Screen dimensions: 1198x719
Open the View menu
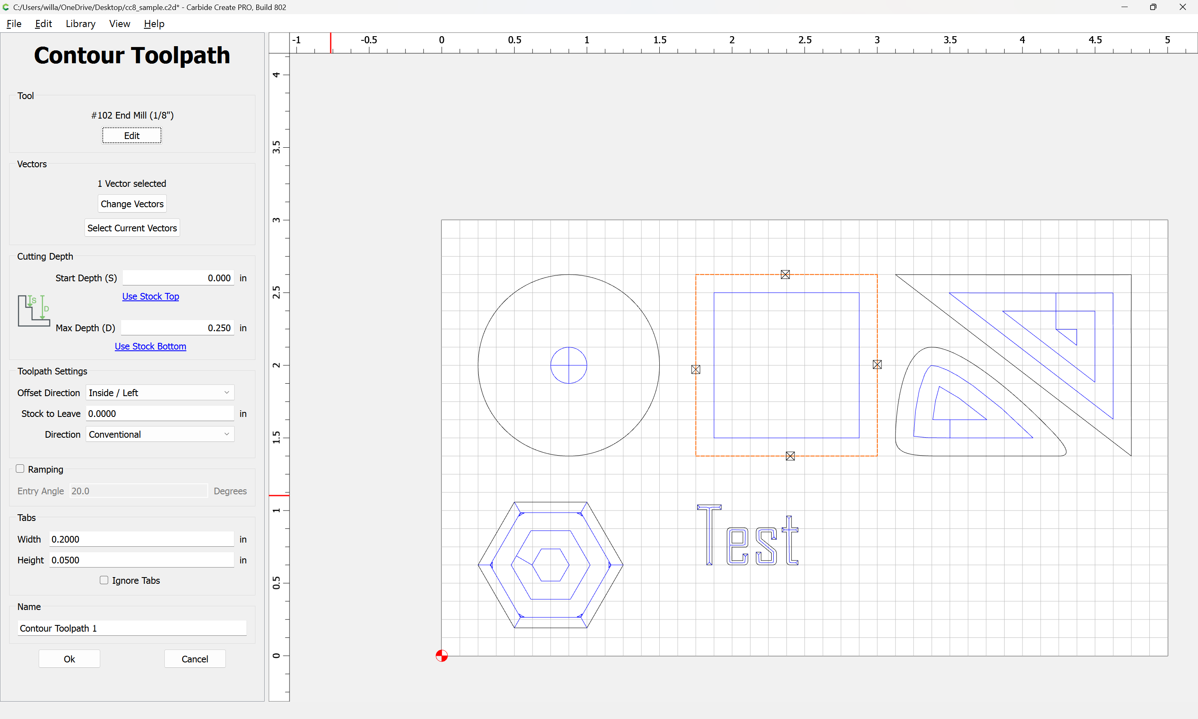(x=120, y=24)
